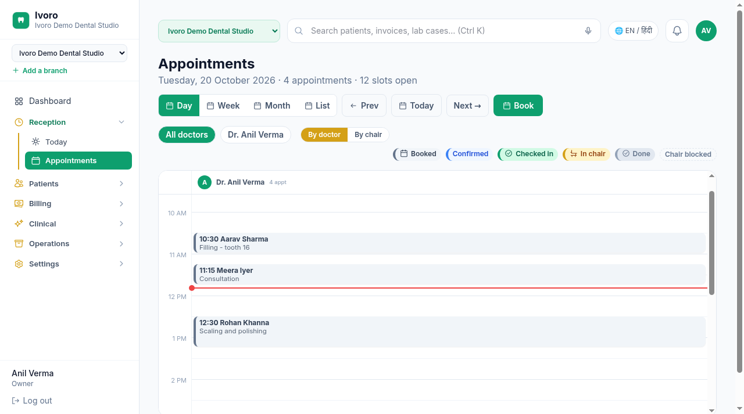This screenshot has height=414, width=744.
Task: Click the microphone voice search icon
Action: point(588,31)
